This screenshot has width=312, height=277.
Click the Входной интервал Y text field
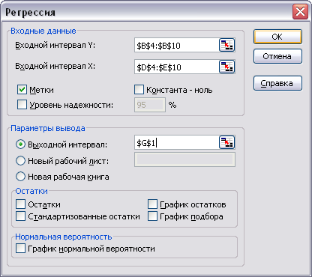pos(176,45)
